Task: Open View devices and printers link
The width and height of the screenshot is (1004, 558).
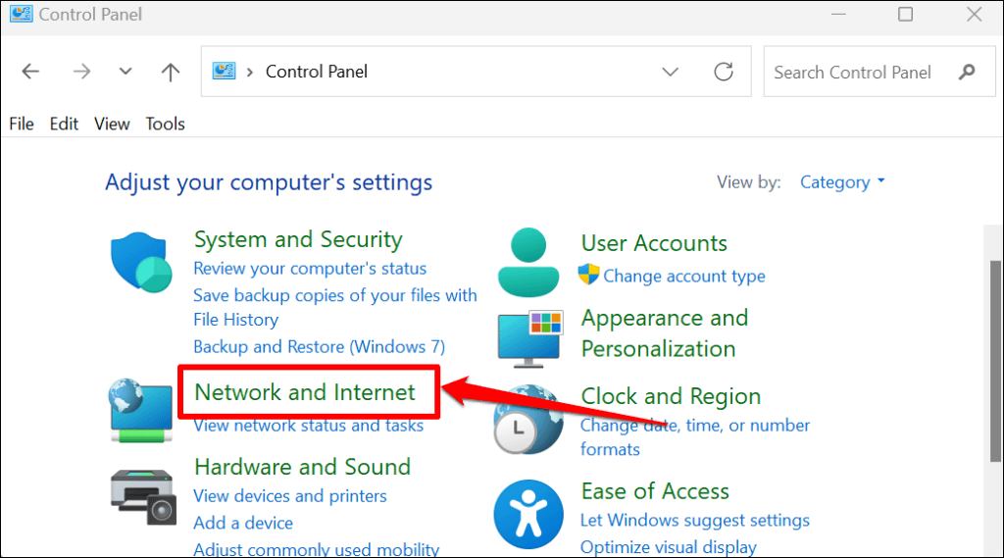Action: pos(290,496)
